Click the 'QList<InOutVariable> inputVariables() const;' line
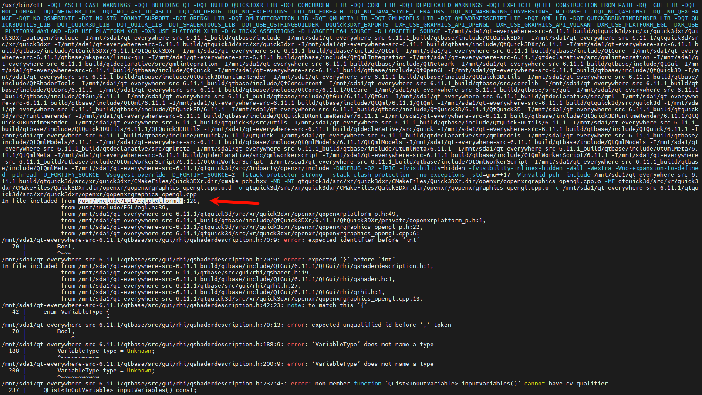Image resolution: width=702 pixels, height=395 pixels. pos(120,390)
